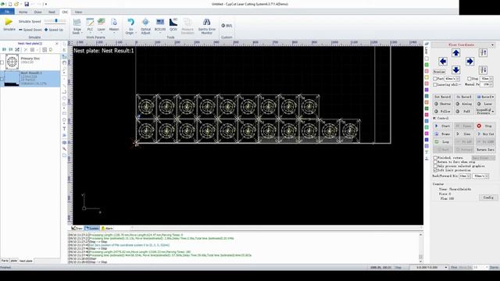This screenshot has width=500, height=281.
Task: Open the Record dropdown button
Action: click(485, 97)
